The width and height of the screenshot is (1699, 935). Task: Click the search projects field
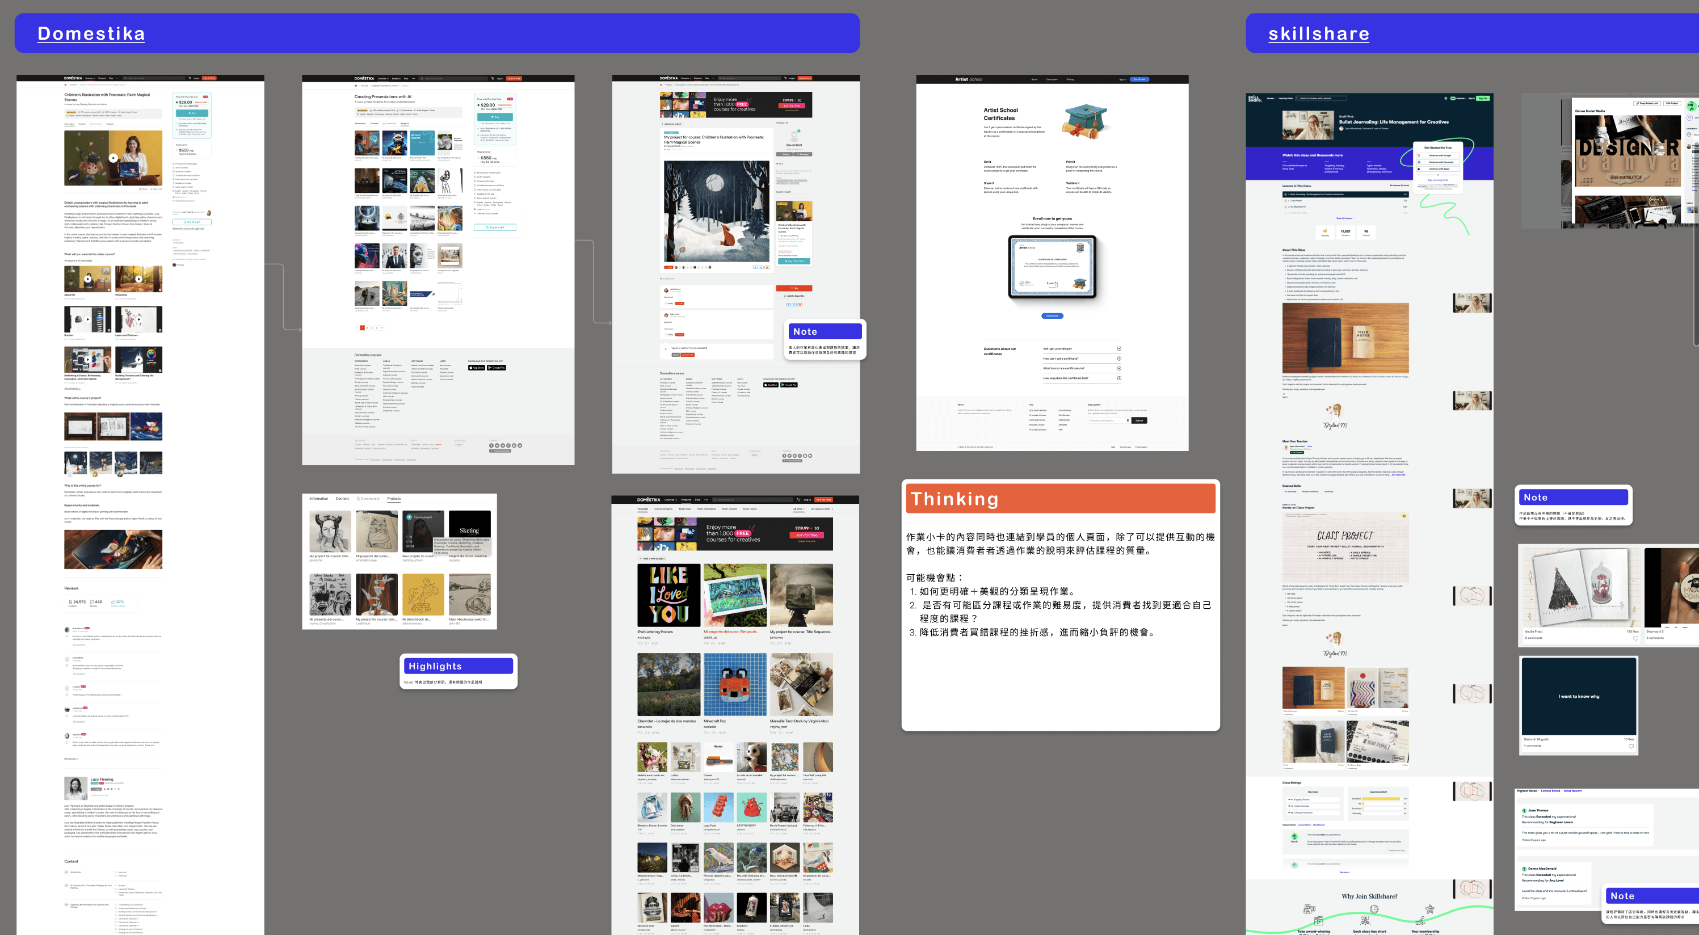pos(752,500)
